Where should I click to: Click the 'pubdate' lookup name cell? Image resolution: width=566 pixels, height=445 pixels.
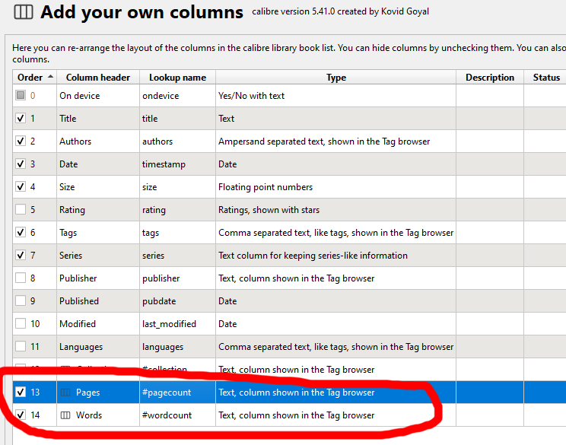pos(177,301)
